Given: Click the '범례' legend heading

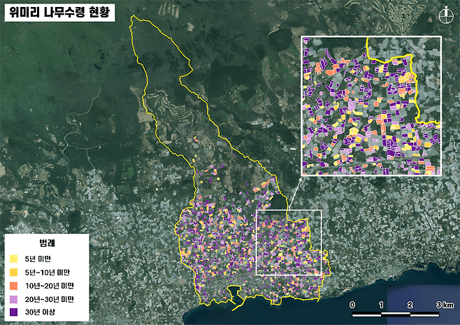Looking at the screenshot, I should click(x=47, y=244).
